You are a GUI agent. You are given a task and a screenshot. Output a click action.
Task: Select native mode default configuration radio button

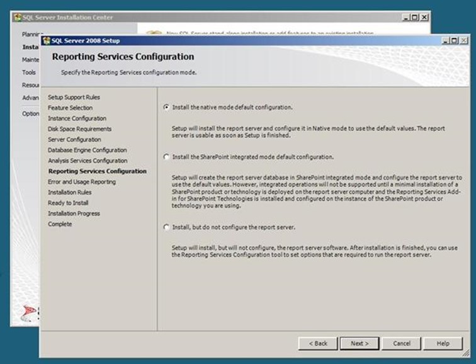tap(166, 107)
